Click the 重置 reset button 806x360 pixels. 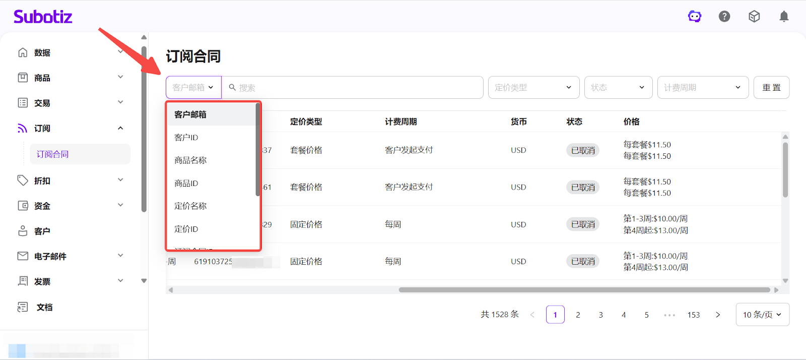[x=771, y=88]
